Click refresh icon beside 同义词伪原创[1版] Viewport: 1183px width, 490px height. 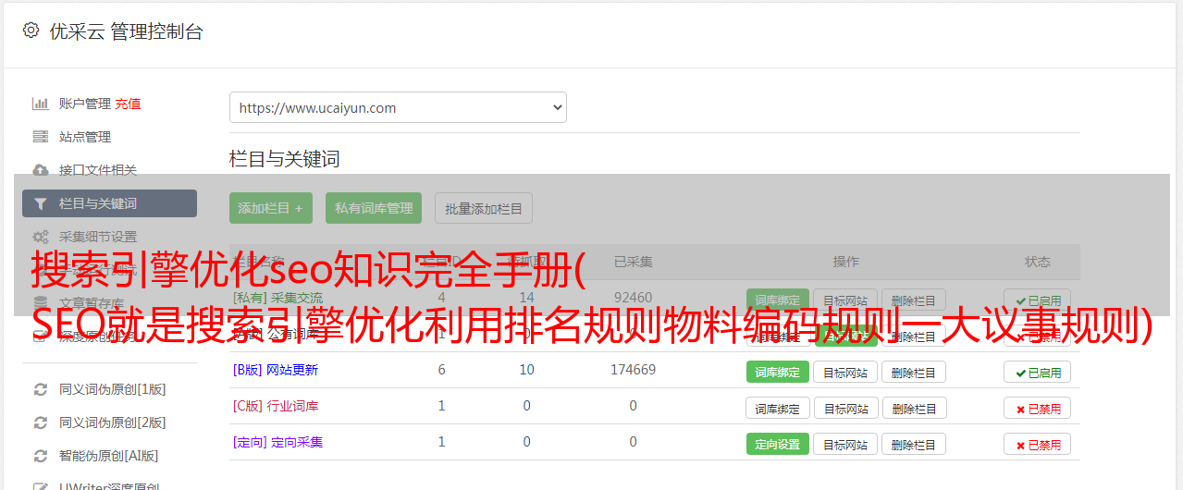[x=40, y=389]
